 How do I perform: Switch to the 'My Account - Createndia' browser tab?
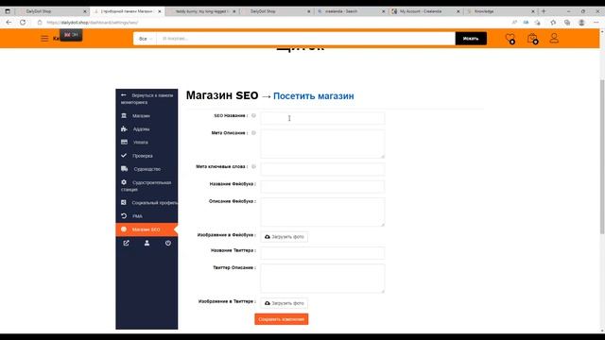point(425,11)
